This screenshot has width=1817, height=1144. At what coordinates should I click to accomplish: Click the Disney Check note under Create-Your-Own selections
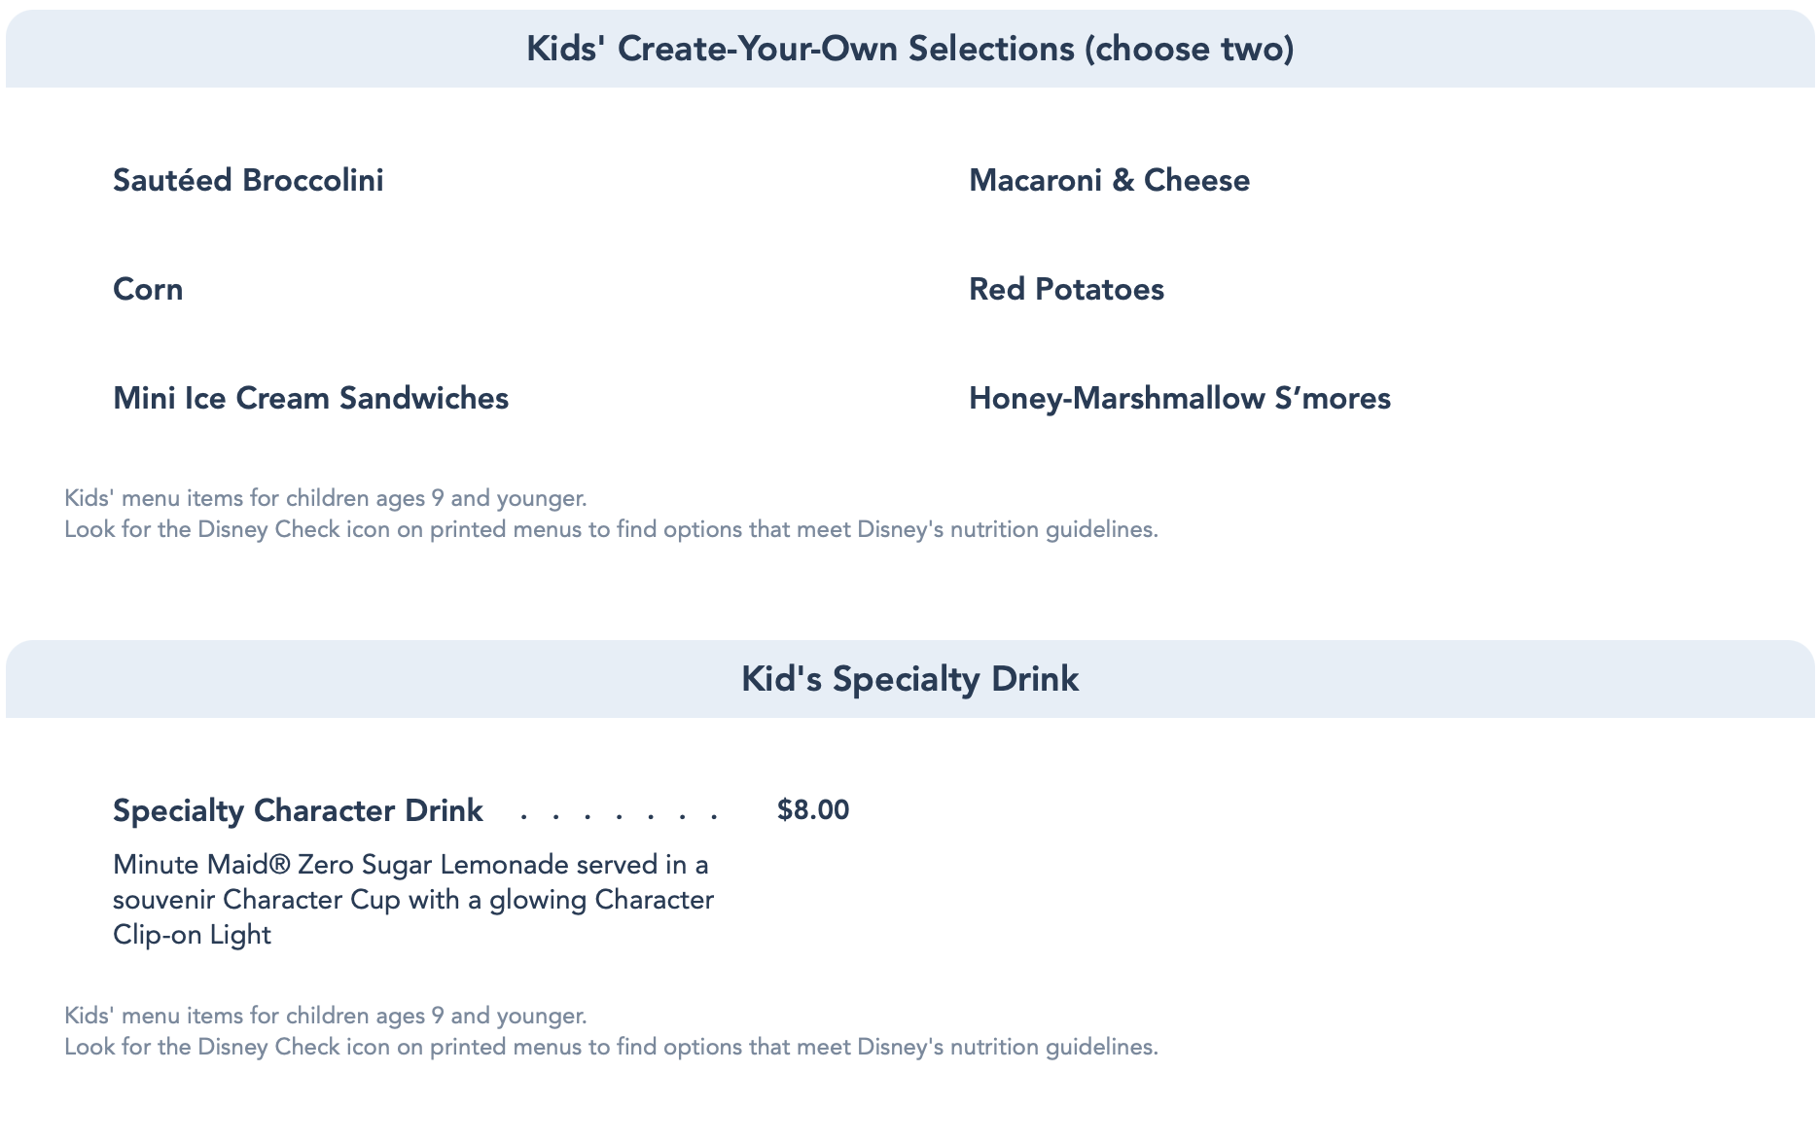click(611, 530)
